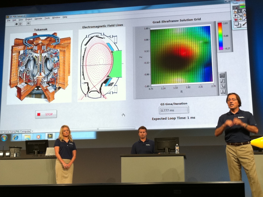Viewport: 263px width, 197px height.
Task: Select the Wiring spool tool
Action: (x=235, y=15)
